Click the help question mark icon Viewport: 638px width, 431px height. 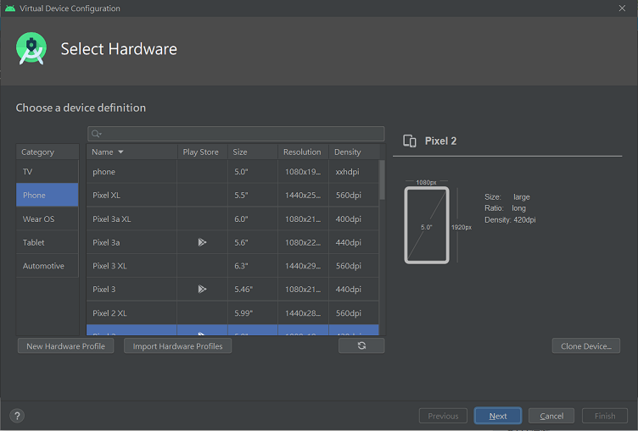[17, 416]
